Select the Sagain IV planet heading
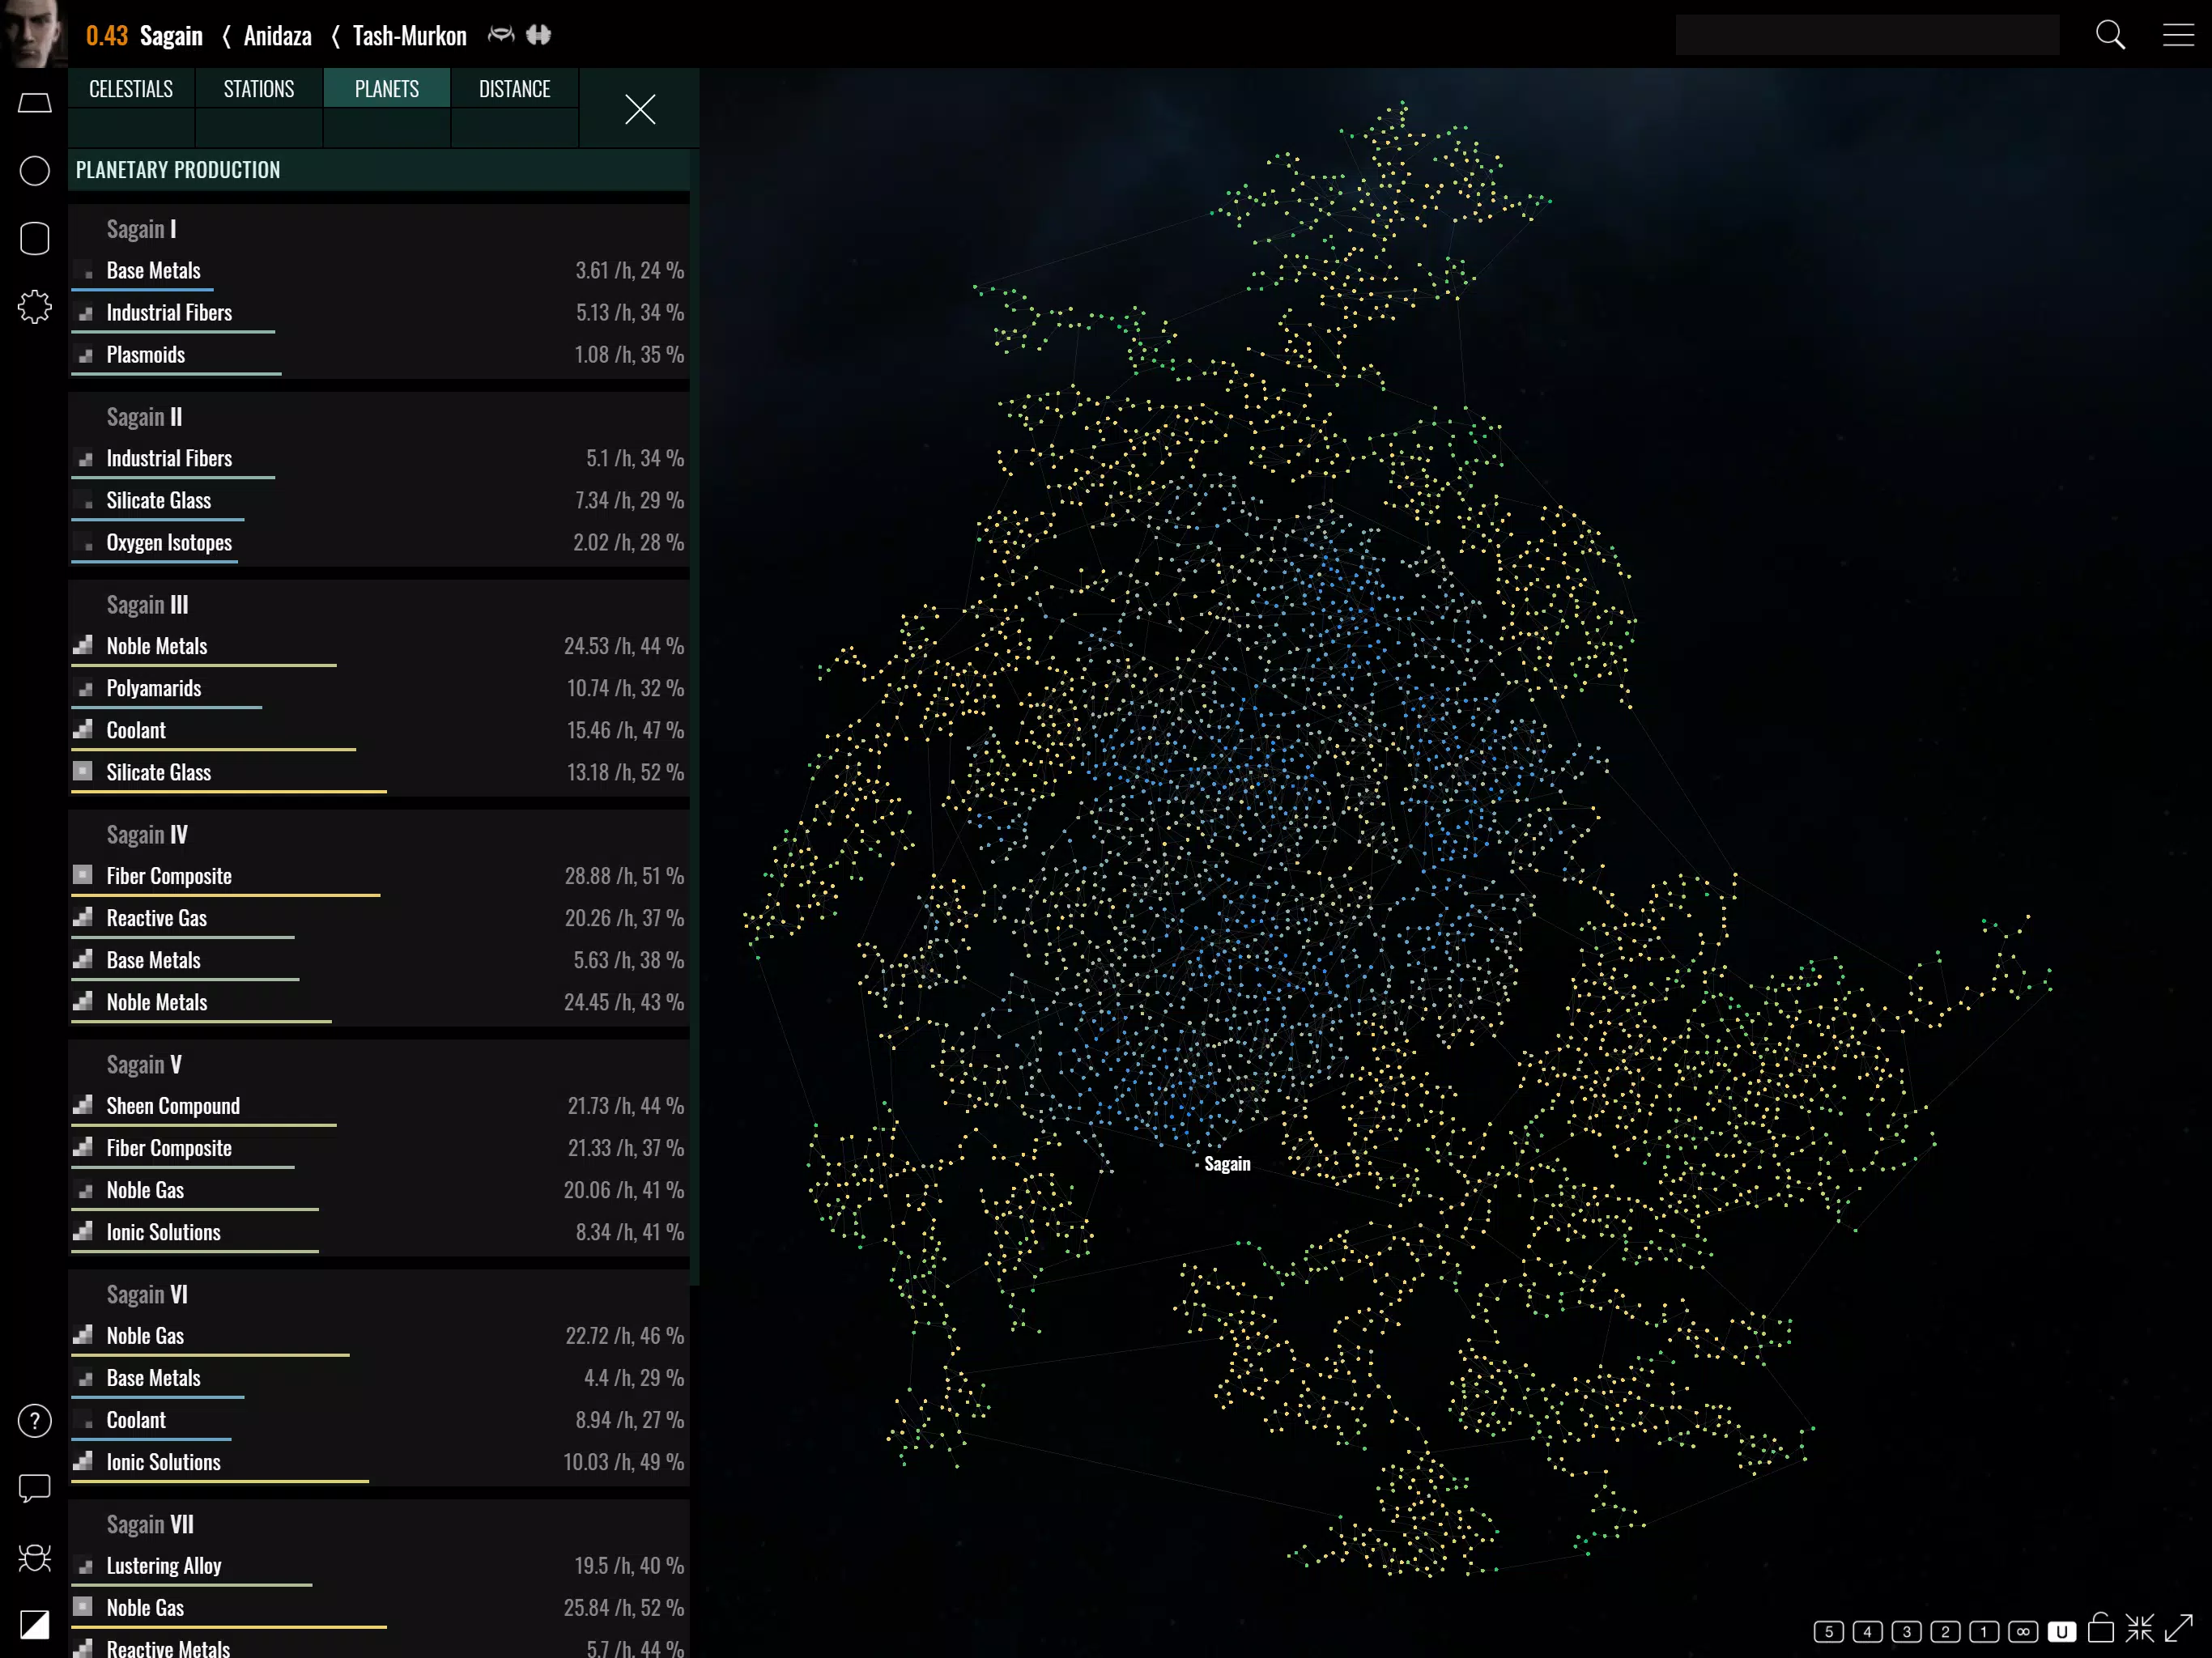This screenshot has width=2212, height=1658. 147,835
